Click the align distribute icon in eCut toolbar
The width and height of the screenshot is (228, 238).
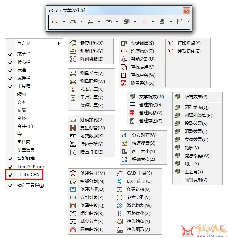[162, 22]
